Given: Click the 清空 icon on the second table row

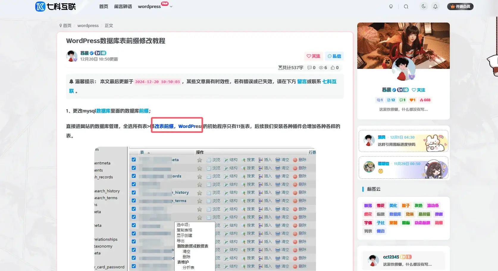Looking at the screenshot, I should pyautogui.click(x=283, y=168).
